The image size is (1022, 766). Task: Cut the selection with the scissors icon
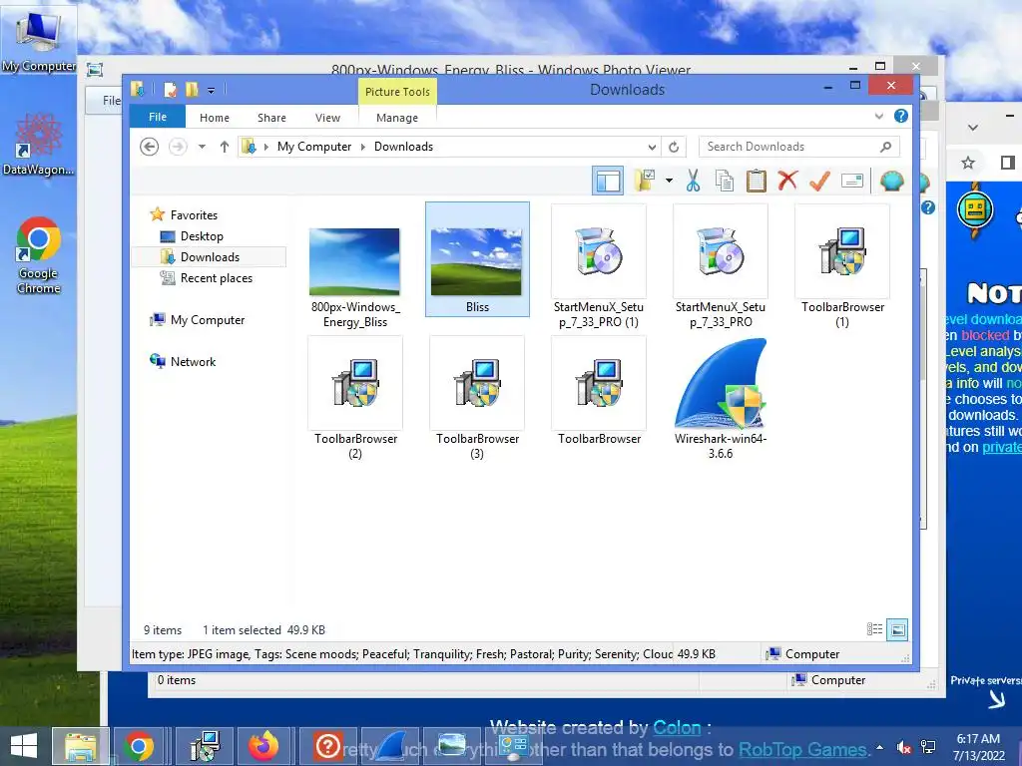point(693,181)
